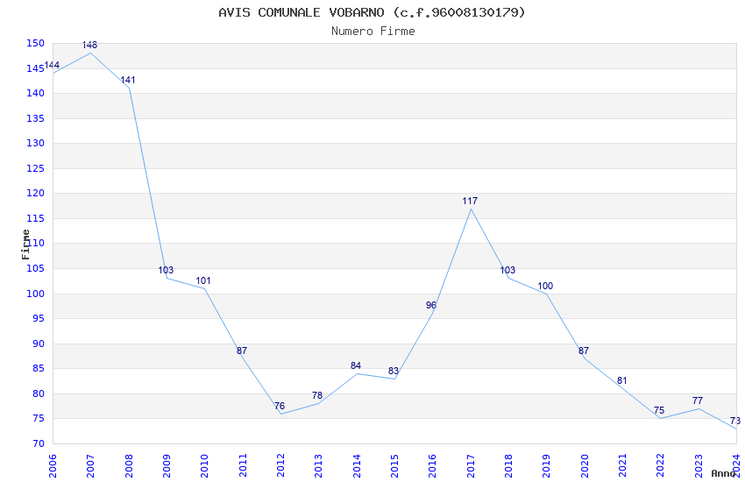Viewport: 745px width, 482px height.
Task: Click the 2019 x-axis year label
Action: coord(546,466)
